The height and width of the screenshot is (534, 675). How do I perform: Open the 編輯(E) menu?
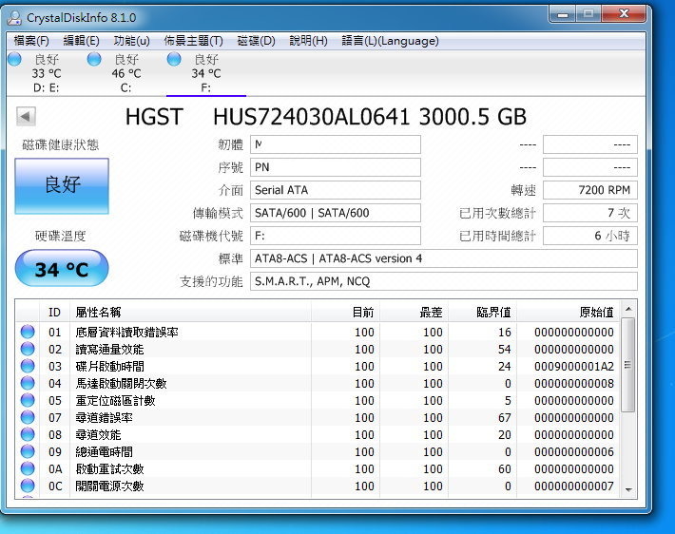pos(81,41)
